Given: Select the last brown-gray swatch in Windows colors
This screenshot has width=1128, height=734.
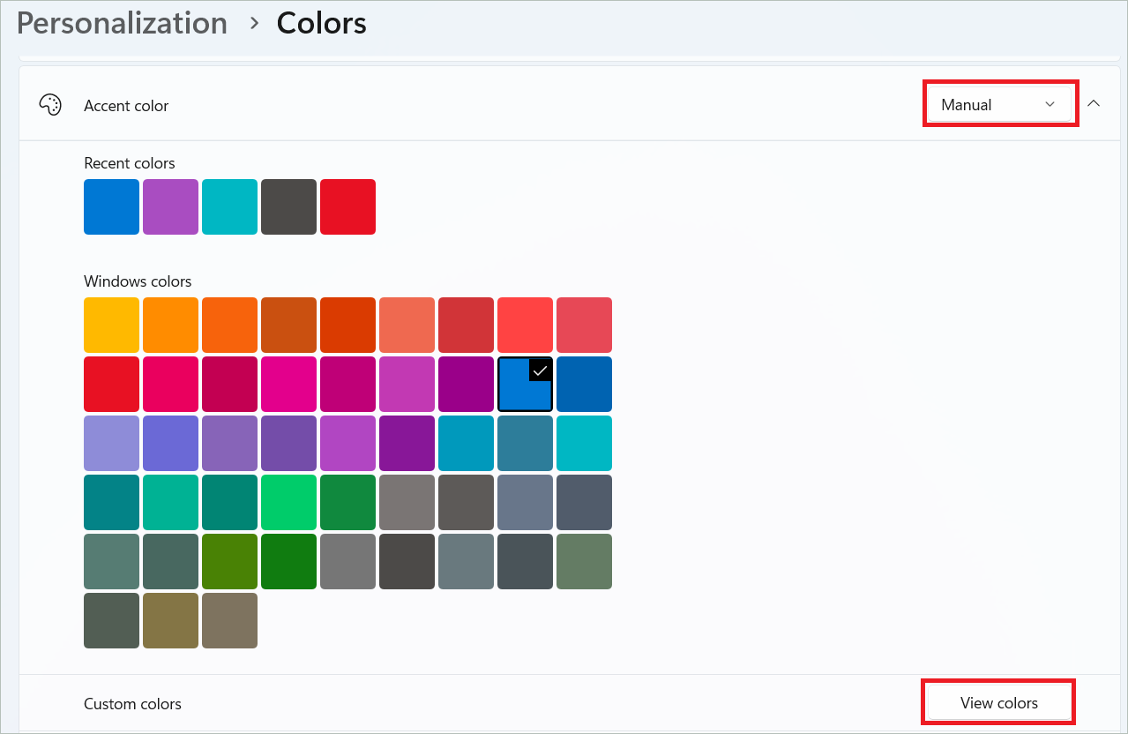Looking at the screenshot, I should click(x=229, y=620).
